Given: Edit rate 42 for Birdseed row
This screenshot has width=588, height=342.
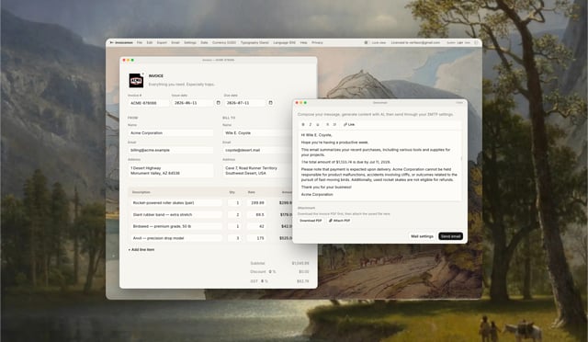Looking at the screenshot, I should click(256, 226).
